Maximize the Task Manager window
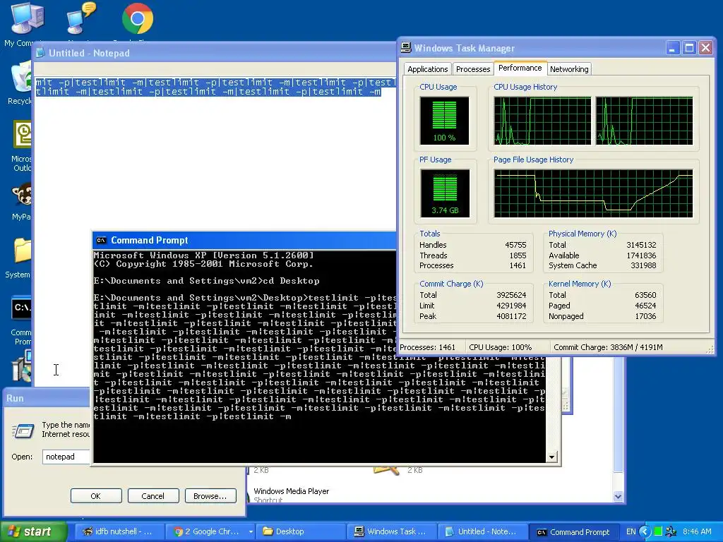The height and width of the screenshot is (542, 723). click(689, 48)
